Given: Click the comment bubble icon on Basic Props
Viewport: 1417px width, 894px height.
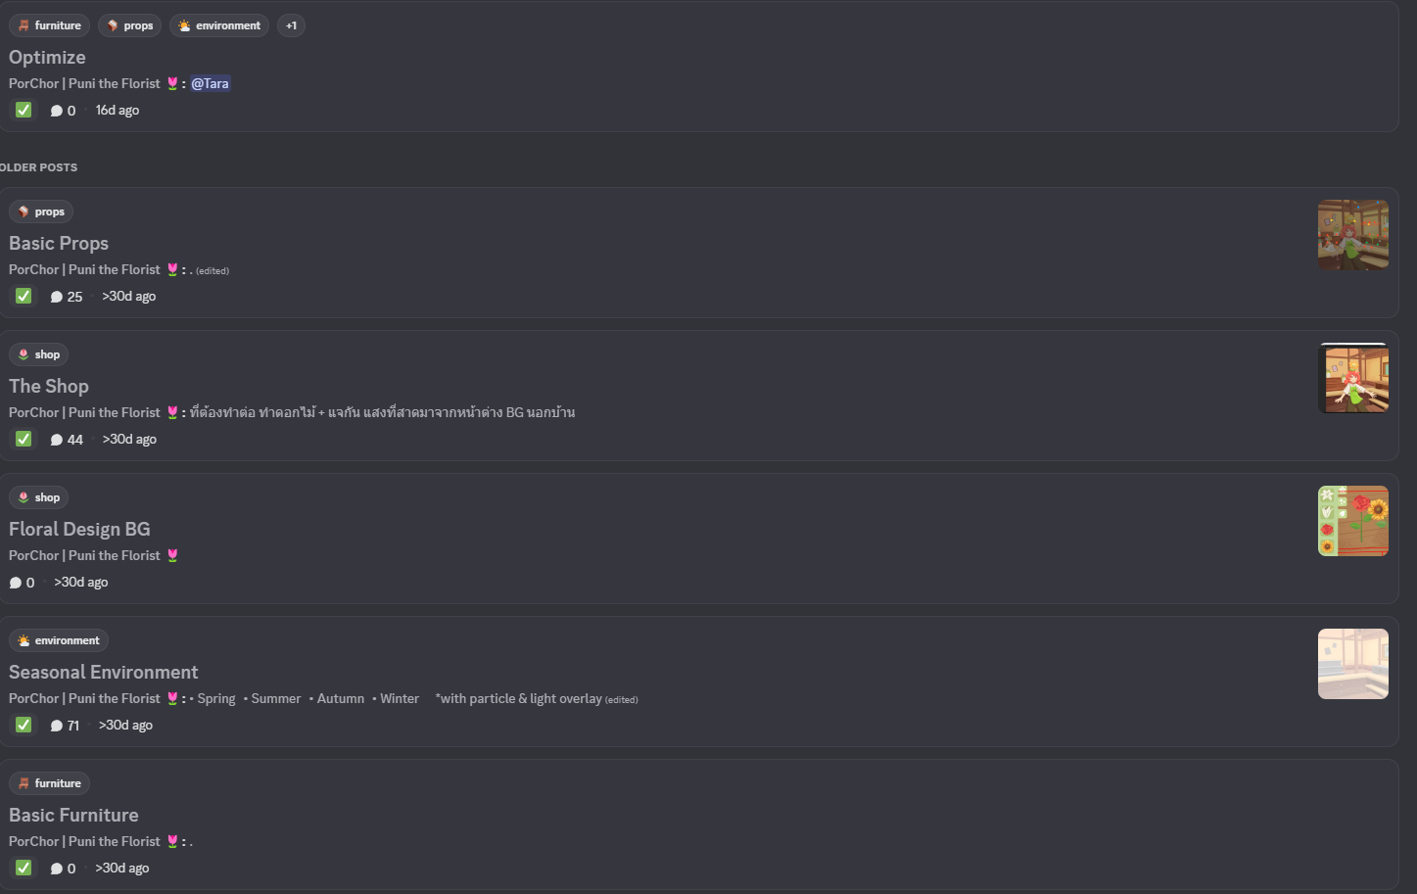Looking at the screenshot, I should click(57, 297).
